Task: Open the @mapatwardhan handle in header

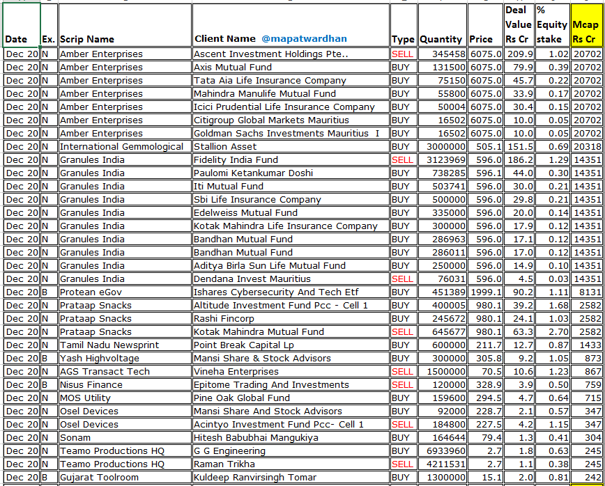Action: tap(304, 38)
